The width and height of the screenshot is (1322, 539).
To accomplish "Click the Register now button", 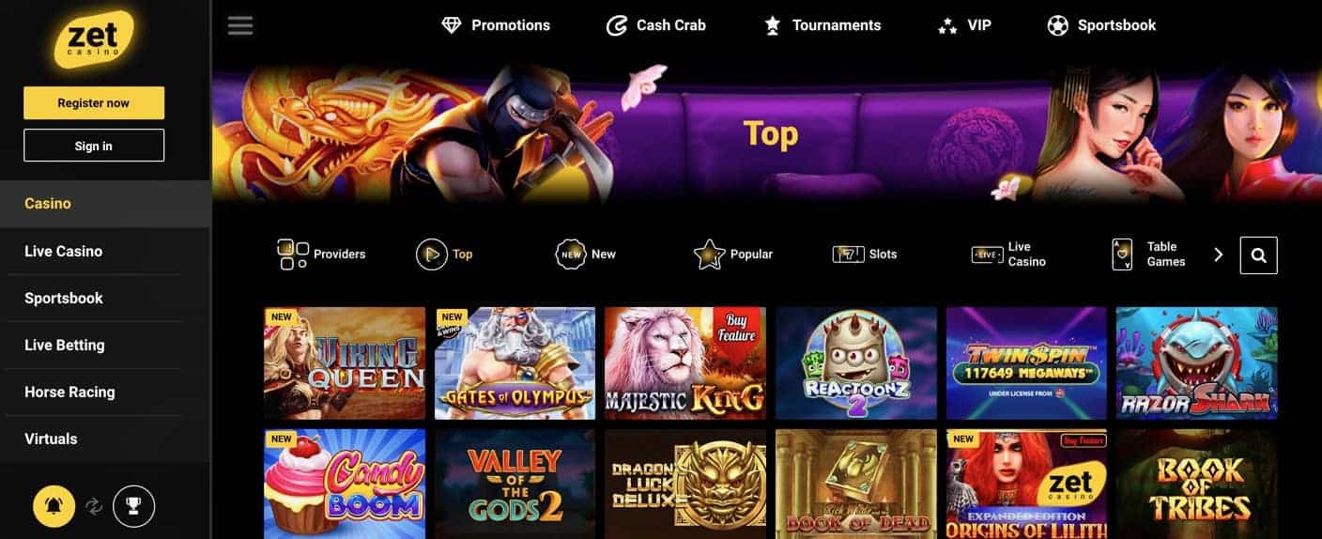I will (94, 103).
